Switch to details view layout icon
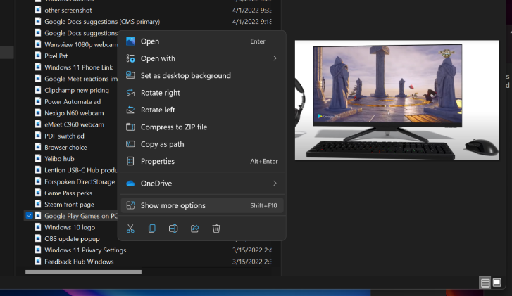 [x=485, y=283]
